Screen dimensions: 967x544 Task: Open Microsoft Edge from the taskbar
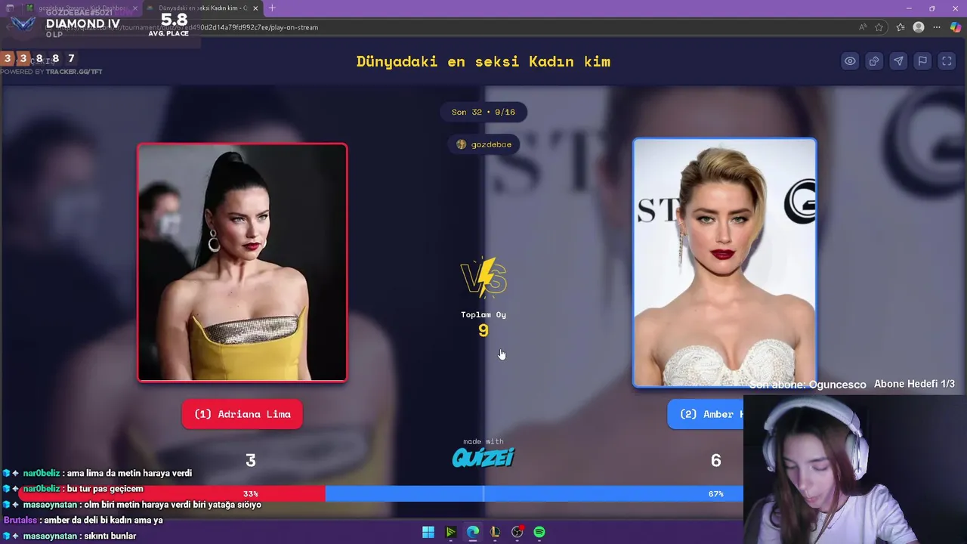coord(473,532)
